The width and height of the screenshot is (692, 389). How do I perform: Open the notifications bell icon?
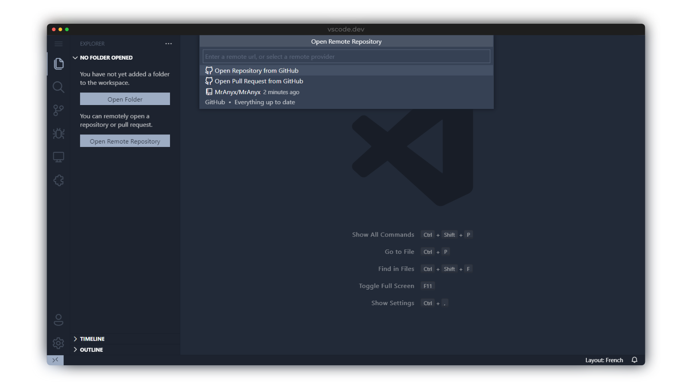634,360
